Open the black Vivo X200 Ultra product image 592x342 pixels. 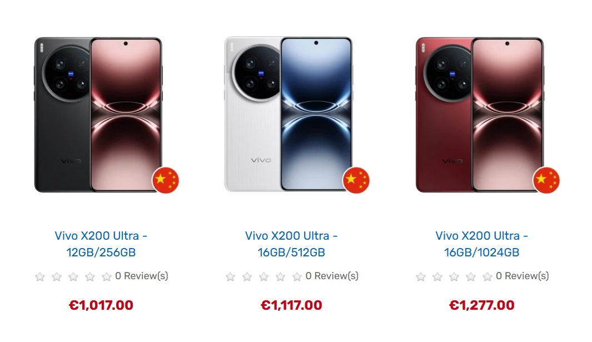(x=99, y=115)
